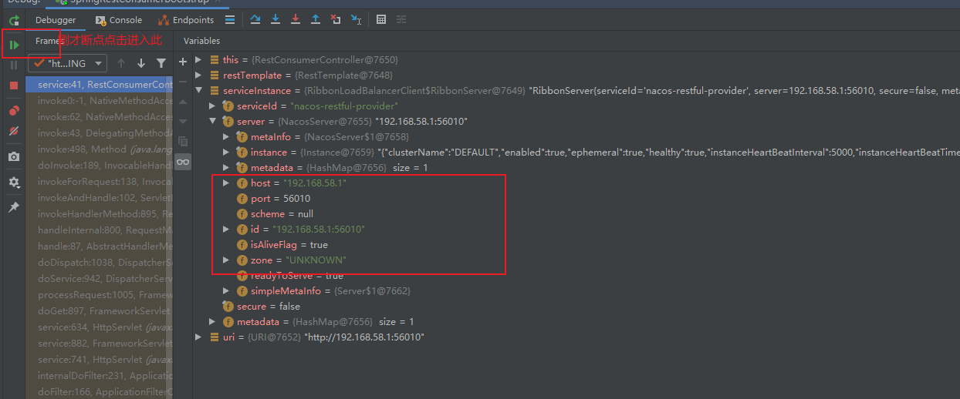
Task: Select the previous frame up arrow
Action: tap(121, 63)
